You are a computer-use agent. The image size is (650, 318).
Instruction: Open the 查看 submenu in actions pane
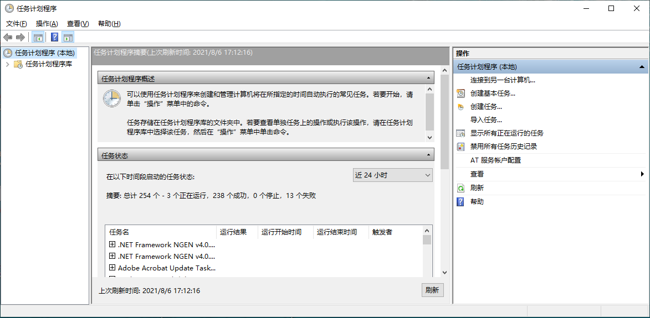(x=477, y=174)
